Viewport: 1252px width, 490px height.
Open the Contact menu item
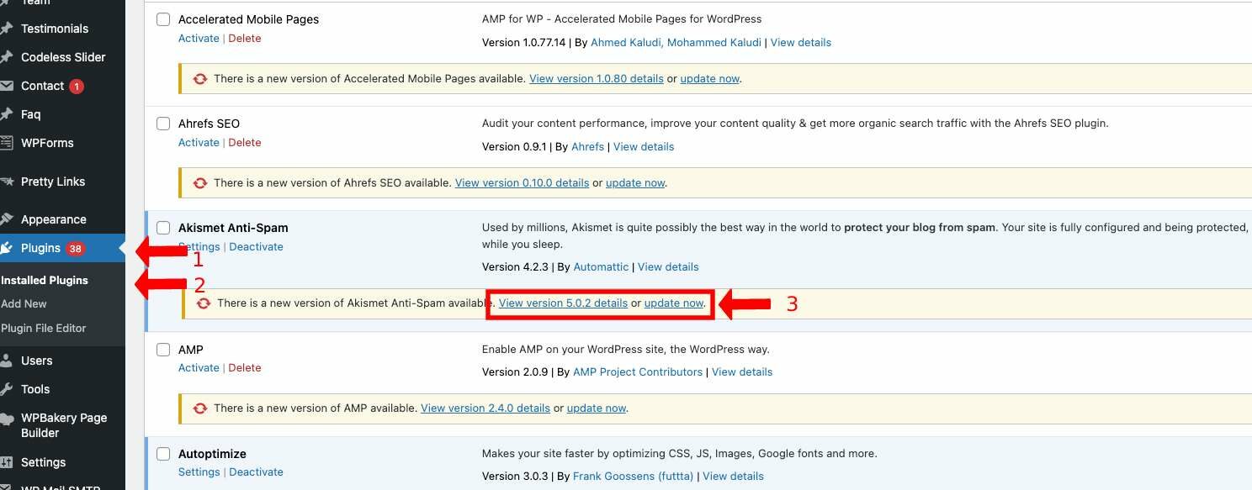[x=43, y=86]
